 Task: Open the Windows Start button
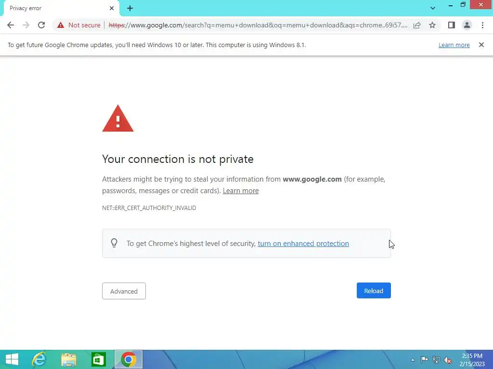[x=12, y=359]
